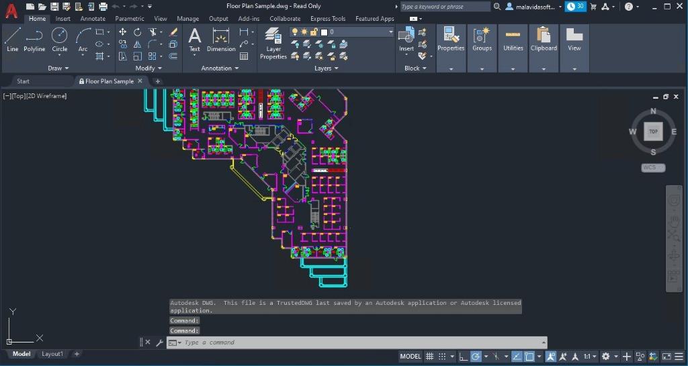
Task: Click the AutoCAD application menu logo
Action: point(11,11)
